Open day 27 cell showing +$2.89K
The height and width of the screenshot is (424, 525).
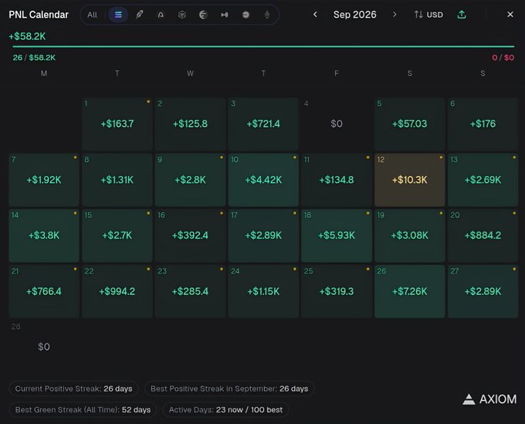click(483, 291)
